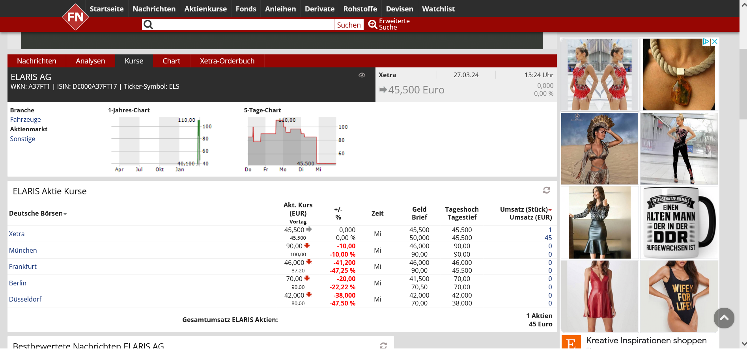Sort by Umsatz (Stück) column arrow

(550, 210)
